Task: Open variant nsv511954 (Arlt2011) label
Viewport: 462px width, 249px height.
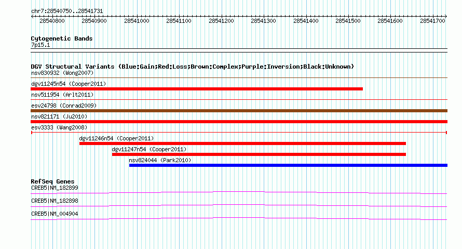Action: coord(62,95)
